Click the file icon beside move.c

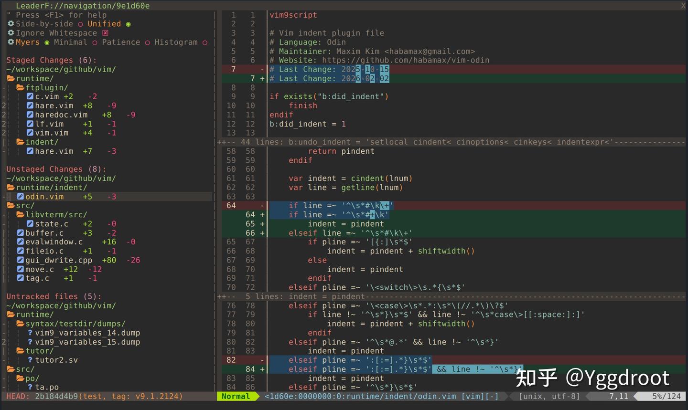coord(21,269)
